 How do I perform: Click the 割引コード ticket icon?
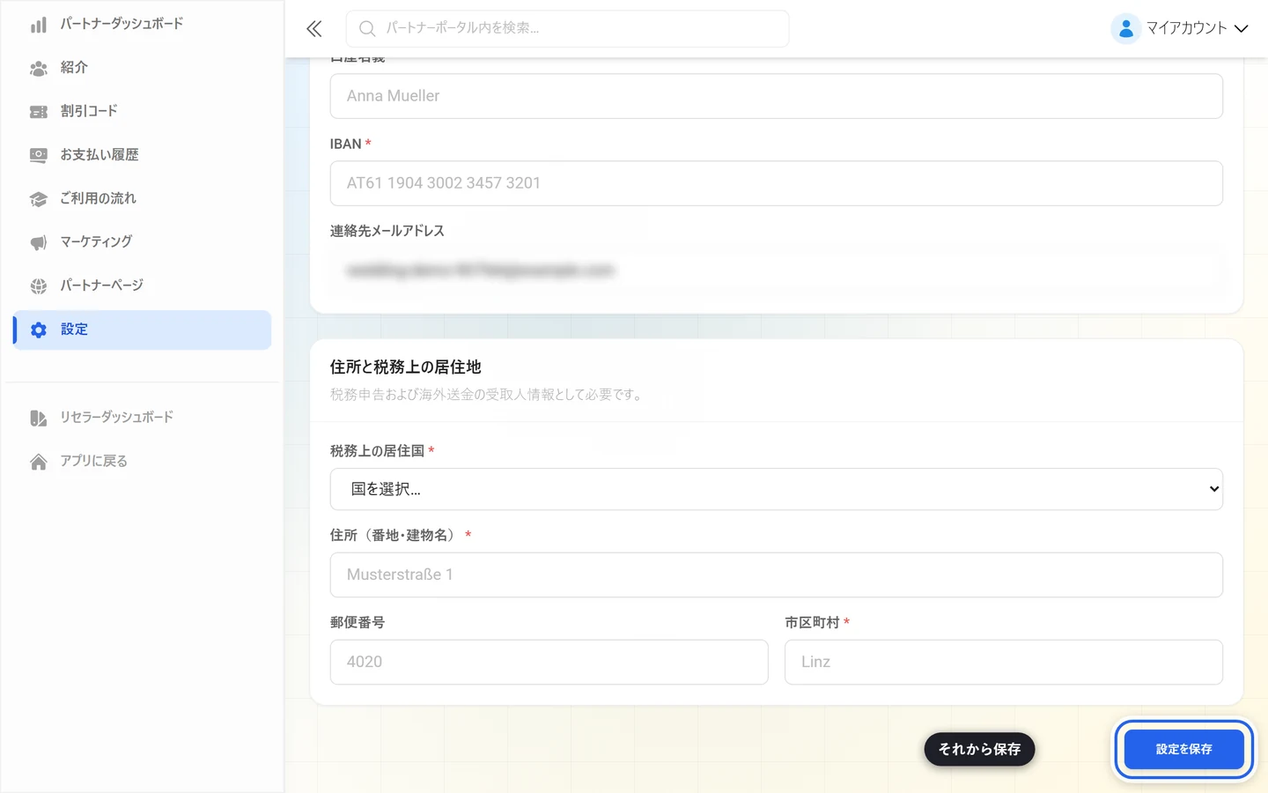click(39, 112)
